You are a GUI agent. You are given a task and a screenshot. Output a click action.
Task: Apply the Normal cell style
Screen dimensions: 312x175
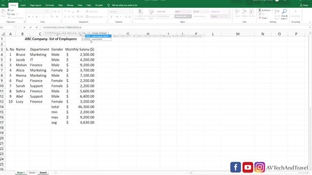tap(165, 12)
